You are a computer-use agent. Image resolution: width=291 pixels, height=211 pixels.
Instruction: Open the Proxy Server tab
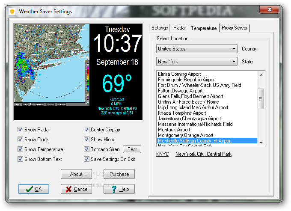point(235,28)
